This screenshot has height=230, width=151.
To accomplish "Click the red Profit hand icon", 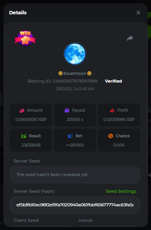I will point(112,111).
